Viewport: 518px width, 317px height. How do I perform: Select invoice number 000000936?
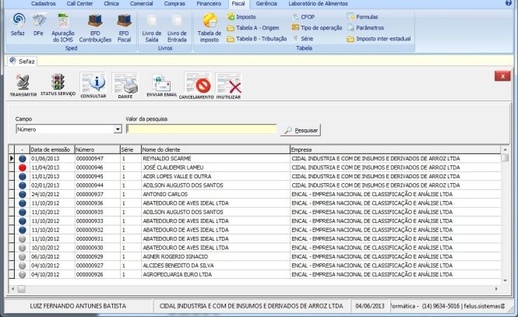point(90,203)
